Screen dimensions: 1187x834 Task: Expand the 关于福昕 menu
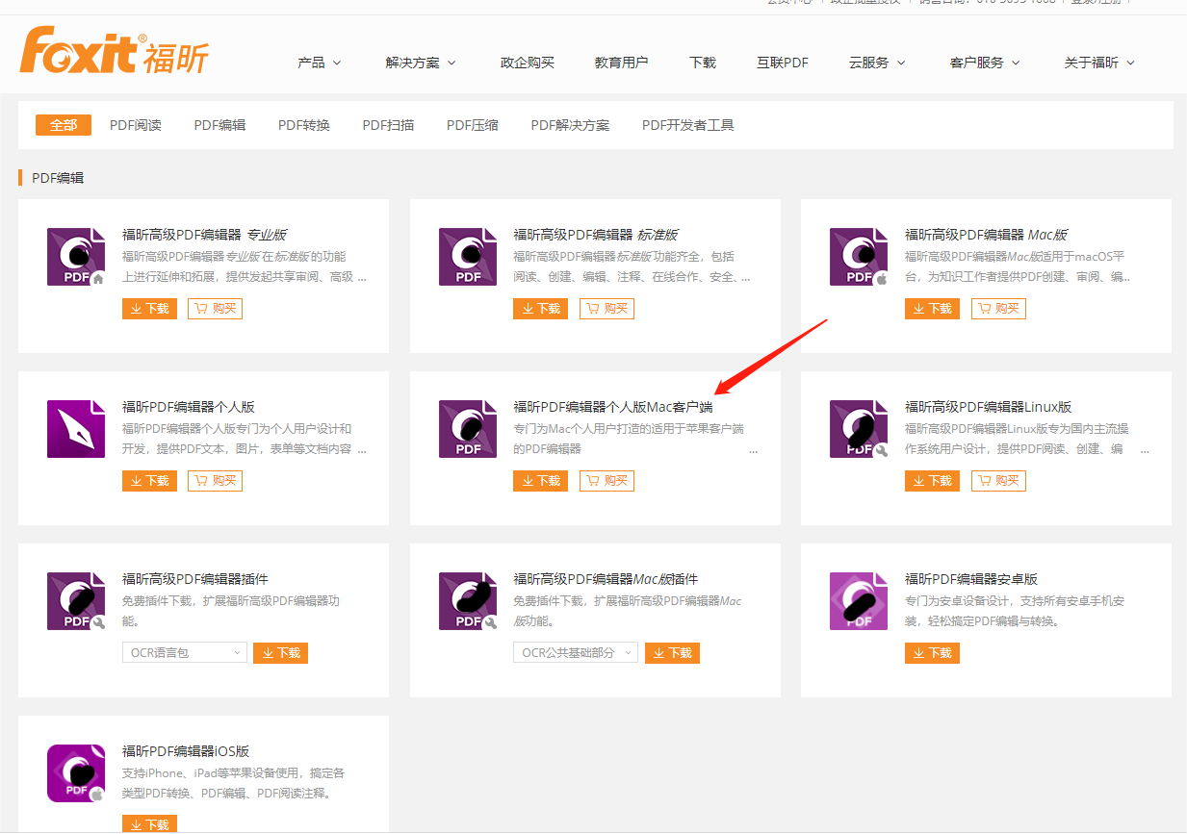pyautogui.click(x=1099, y=63)
